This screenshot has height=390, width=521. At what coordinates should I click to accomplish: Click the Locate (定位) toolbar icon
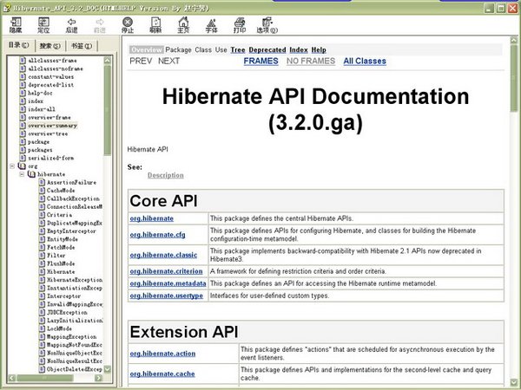pyautogui.click(x=43, y=22)
